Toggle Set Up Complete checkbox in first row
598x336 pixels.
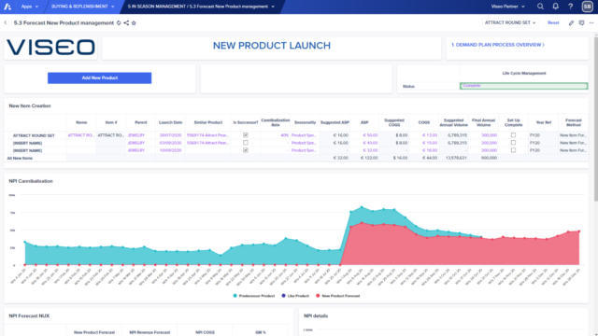(513, 134)
